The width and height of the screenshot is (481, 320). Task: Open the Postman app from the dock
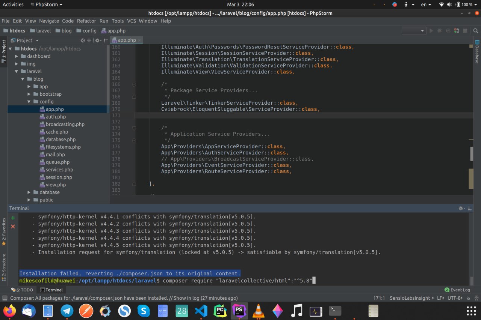tap(86, 311)
